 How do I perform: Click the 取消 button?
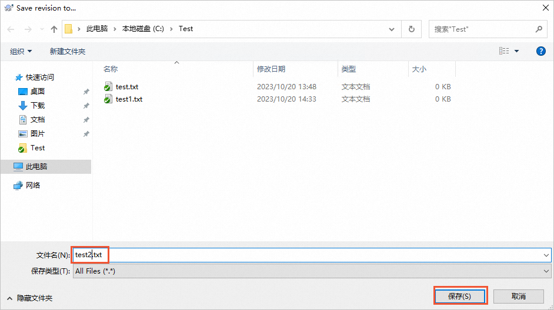[x=518, y=296]
